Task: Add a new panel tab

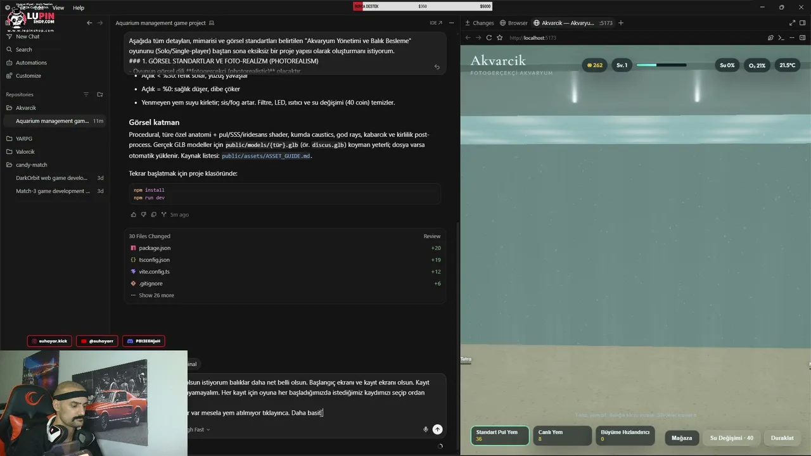Action: (621, 23)
